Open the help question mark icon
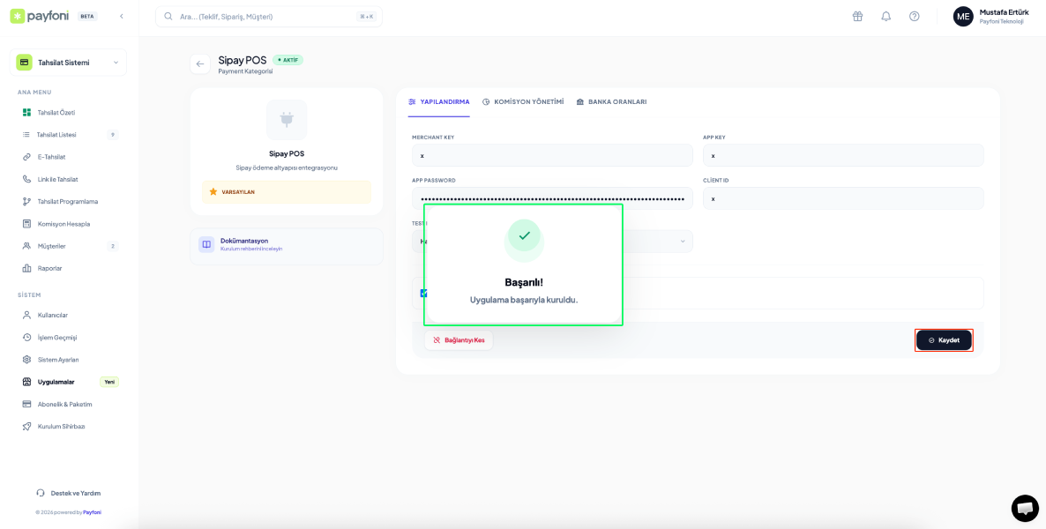Viewport: 1046px width, 529px height. pos(914,16)
